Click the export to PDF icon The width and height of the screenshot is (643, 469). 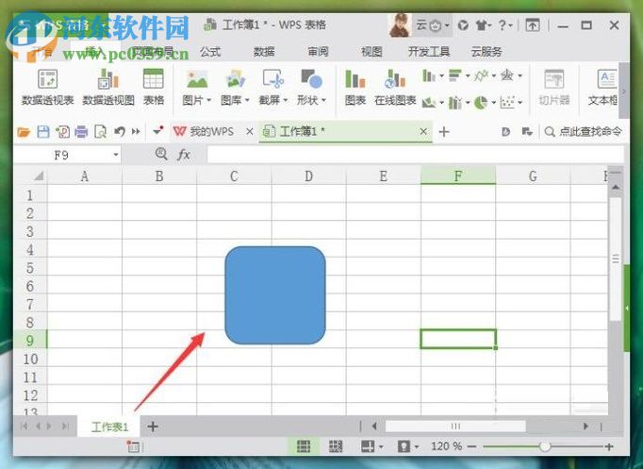click(62, 132)
